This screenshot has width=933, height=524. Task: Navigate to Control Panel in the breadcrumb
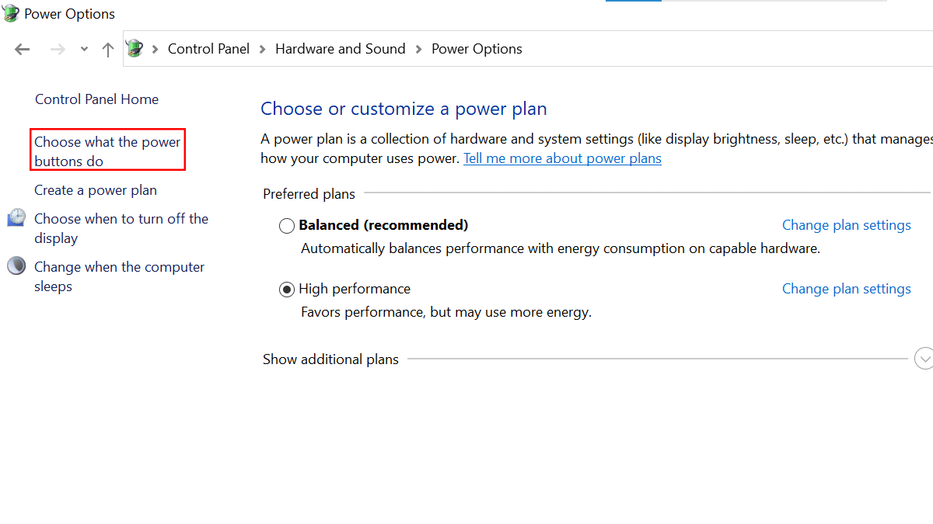(208, 49)
